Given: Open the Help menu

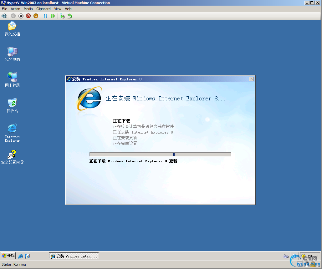Looking at the screenshot, I should [68, 9].
